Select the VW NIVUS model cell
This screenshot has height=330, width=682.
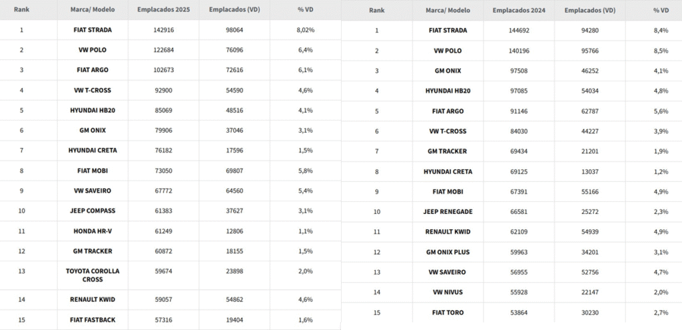[448, 293]
